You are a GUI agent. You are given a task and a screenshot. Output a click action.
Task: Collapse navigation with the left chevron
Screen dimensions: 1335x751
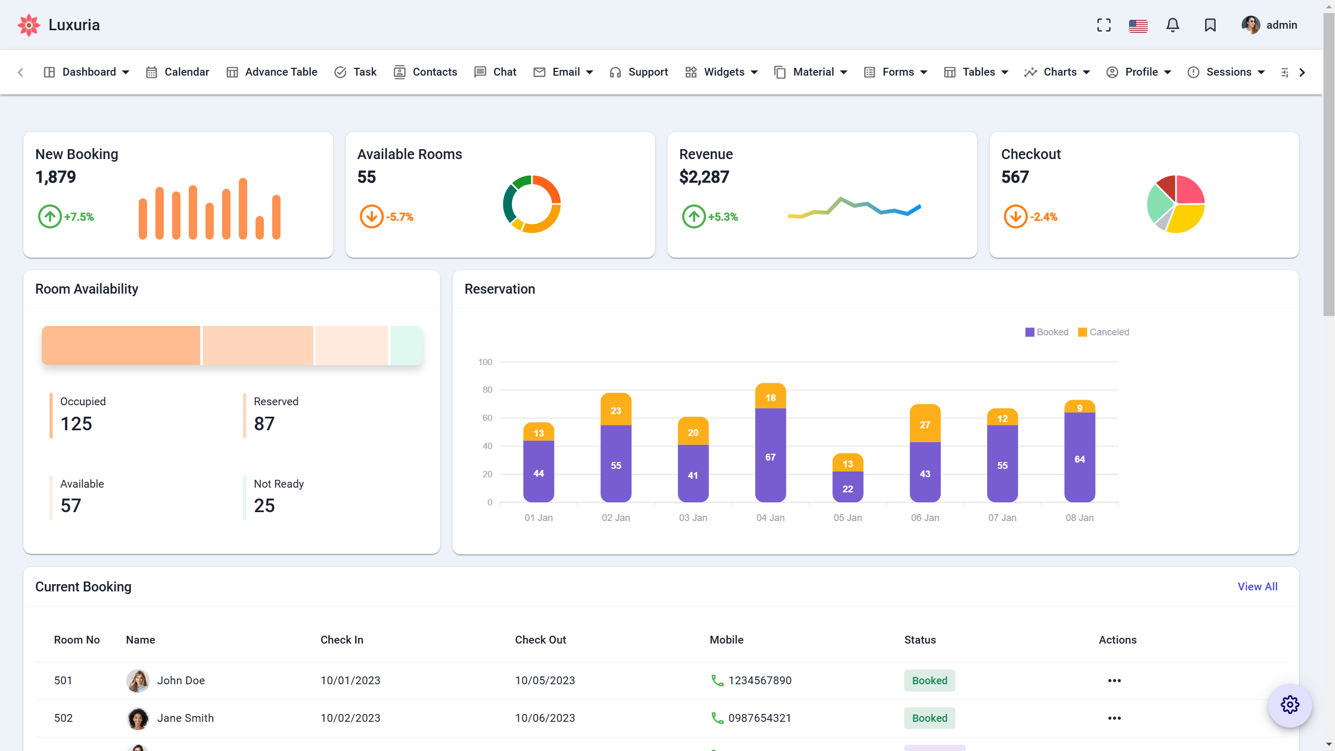[x=20, y=72]
